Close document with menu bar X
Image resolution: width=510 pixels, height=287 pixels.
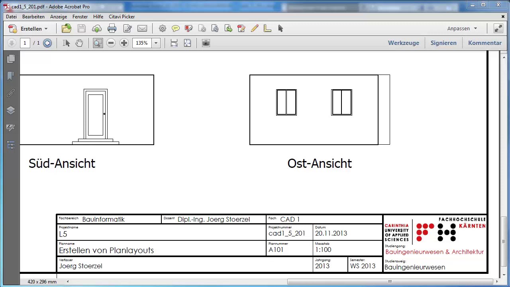click(x=503, y=16)
